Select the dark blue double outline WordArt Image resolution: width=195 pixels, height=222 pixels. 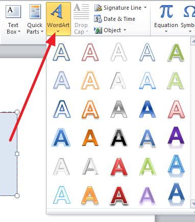point(61,109)
